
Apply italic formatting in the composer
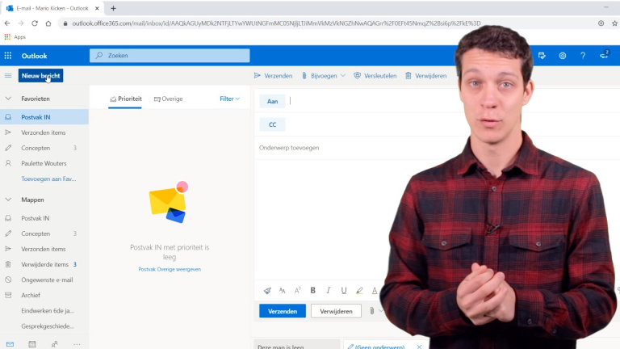329,291
